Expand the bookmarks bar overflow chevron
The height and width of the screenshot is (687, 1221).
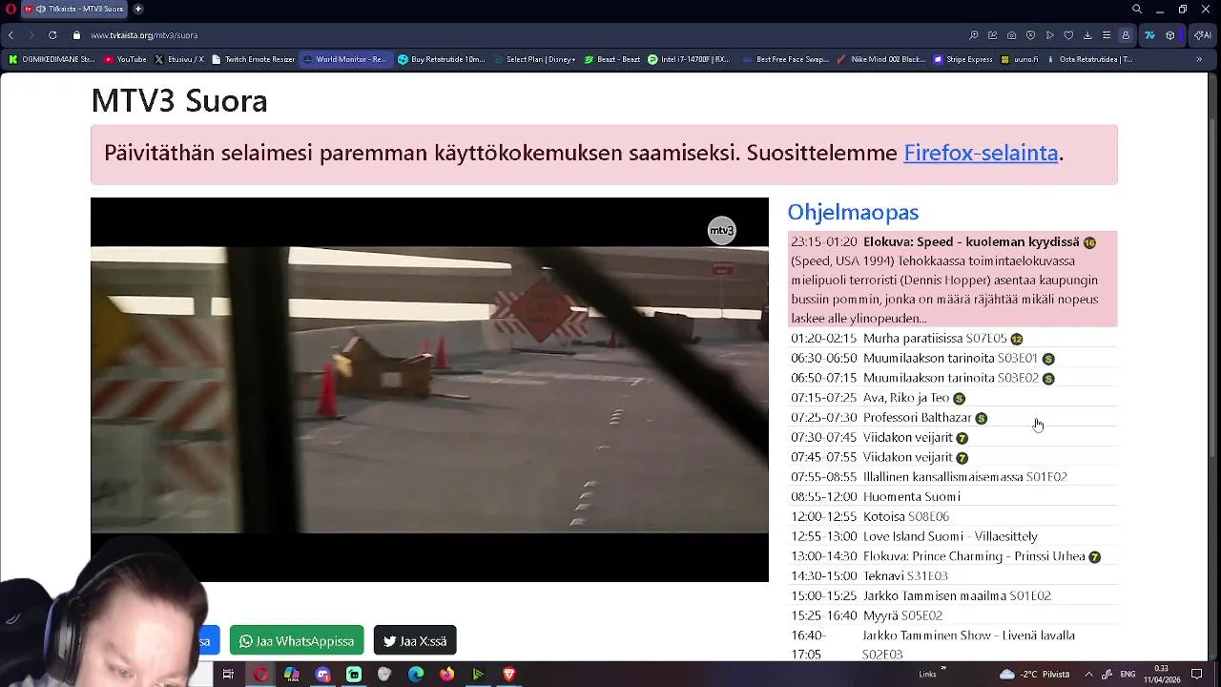1199,59
